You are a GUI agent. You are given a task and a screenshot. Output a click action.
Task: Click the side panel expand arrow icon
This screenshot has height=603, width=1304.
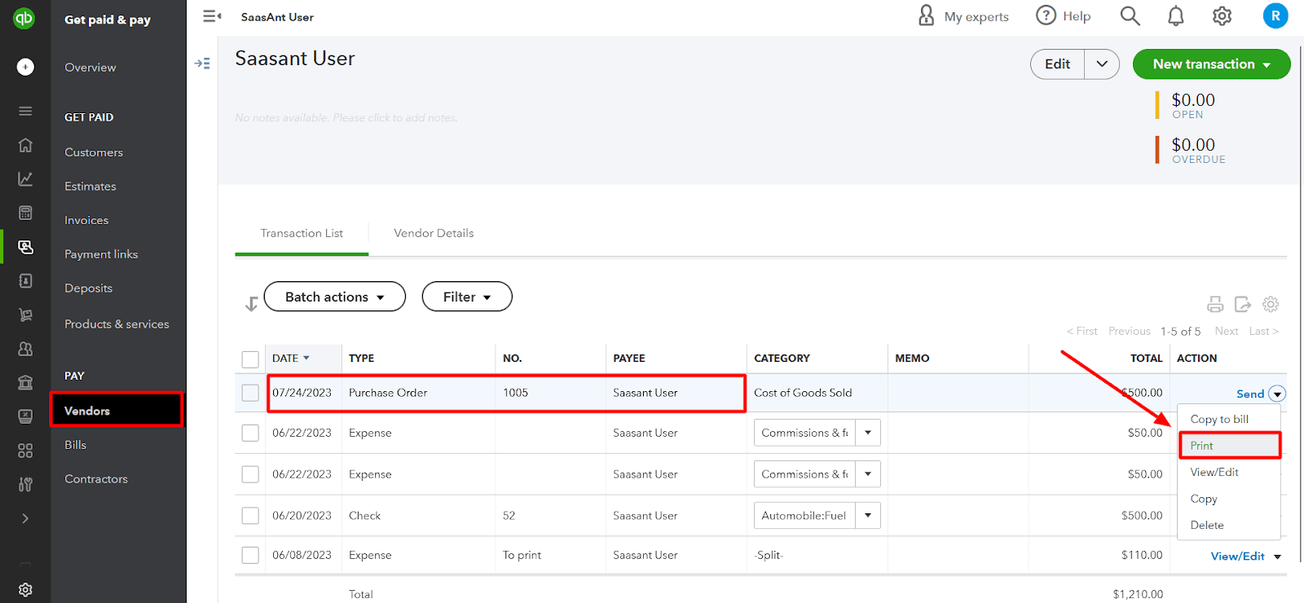pyautogui.click(x=202, y=63)
